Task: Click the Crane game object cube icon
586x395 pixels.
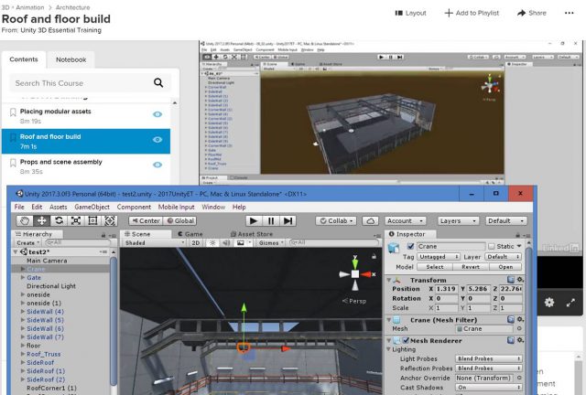Action: click(x=394, y=247)
